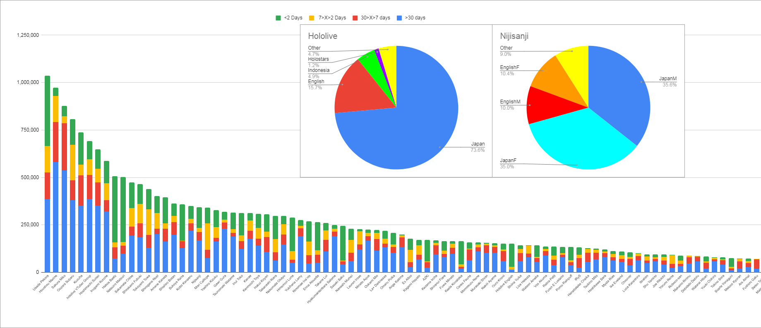Click the 'Usada Pekora' x-axis label
The height and width of the screenshot is (328, 761).
click(x=41, y=283)
